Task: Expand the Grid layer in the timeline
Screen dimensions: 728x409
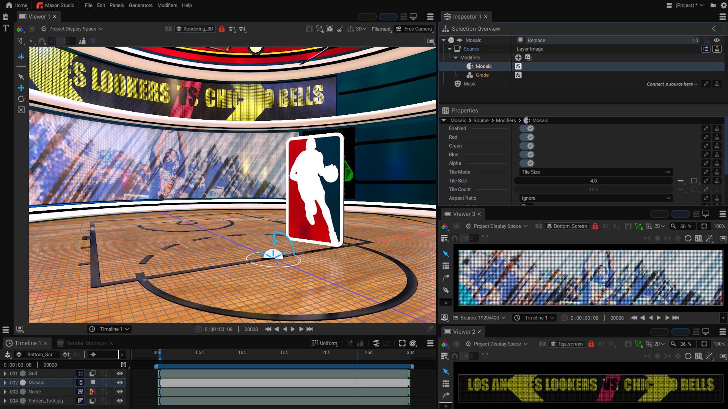Action: (5, 373)
